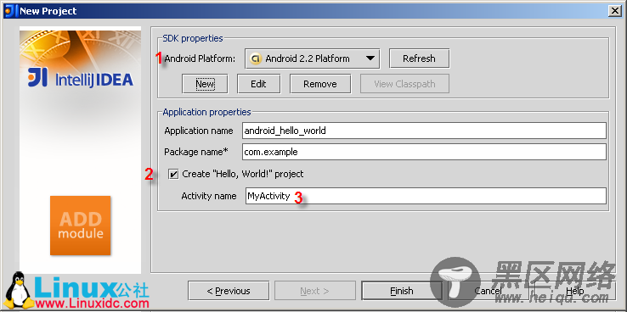Click the Application name field
Image resolution: width=627 pixels, height=312 pixels.
click(424, 131)
